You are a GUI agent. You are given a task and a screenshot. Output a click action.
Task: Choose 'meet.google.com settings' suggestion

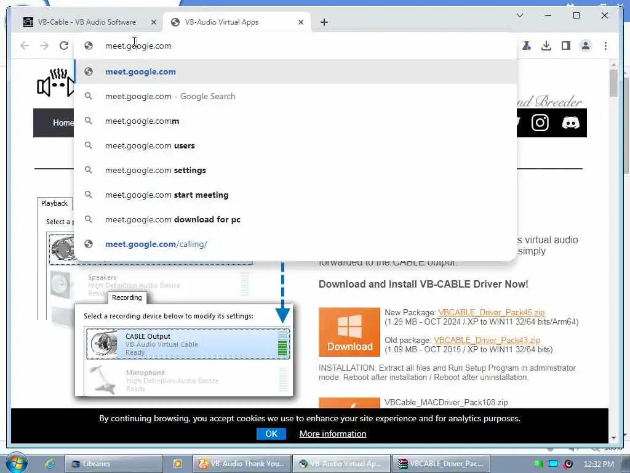(x=295, y=170)
